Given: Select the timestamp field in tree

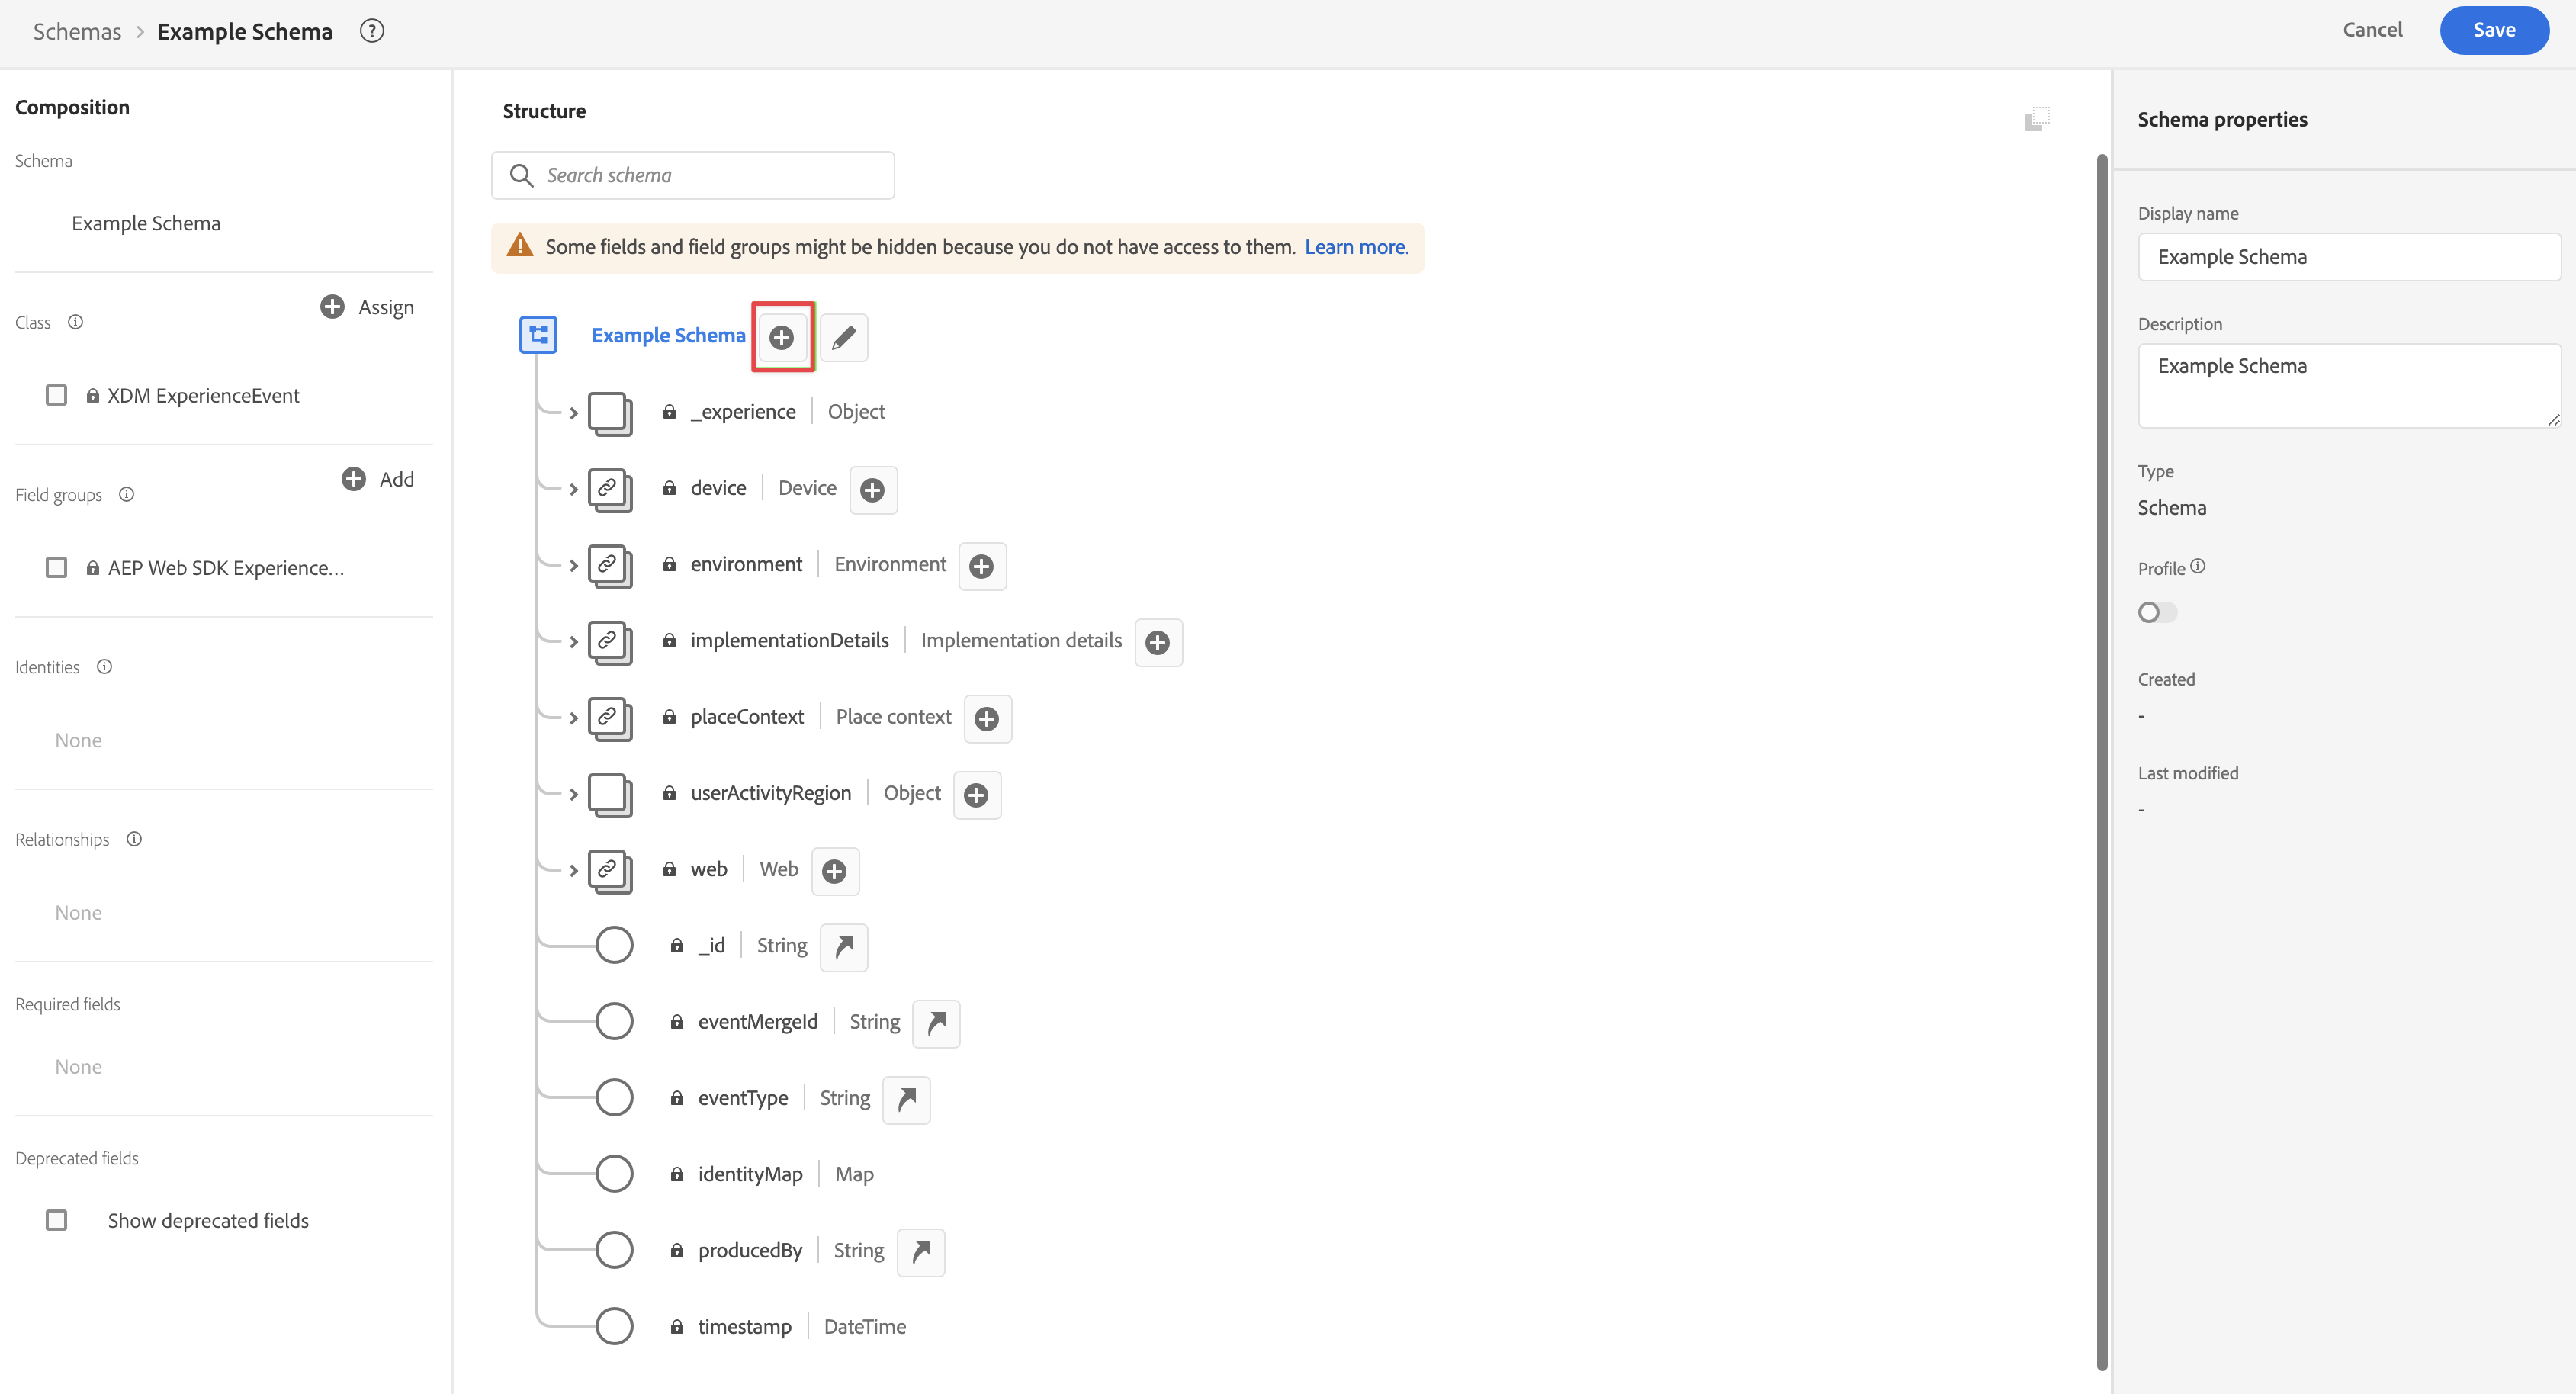Looking at the screenshot, I should tap(744, 1326).
